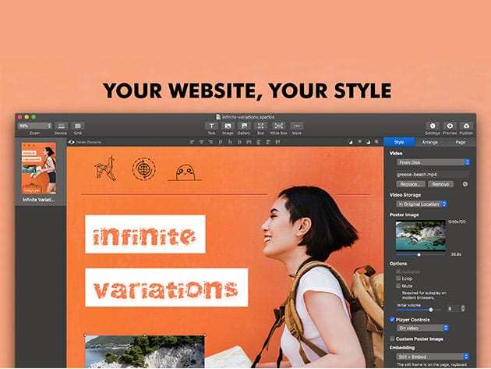Image resolution: width=491 pixels, height=369 pixels.
Task: Open Preview from the toolbar
Action: tap(450, 126)
